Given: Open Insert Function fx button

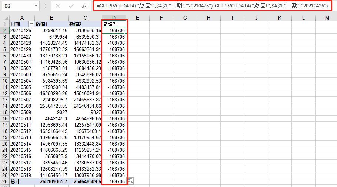Looking at the screenshot, I should (x=84, y=6).
